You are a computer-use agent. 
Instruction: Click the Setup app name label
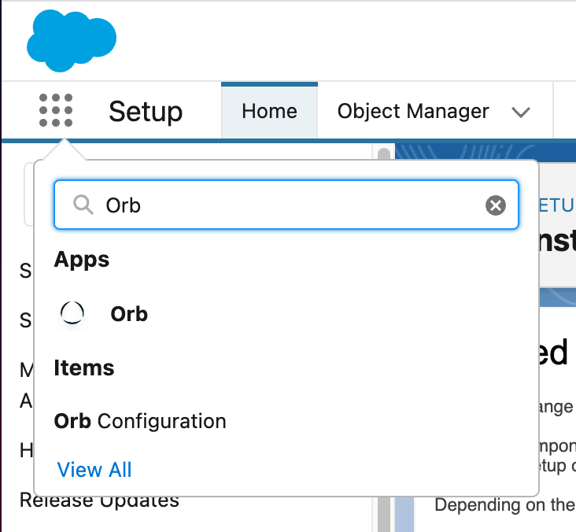pos(146,112)
